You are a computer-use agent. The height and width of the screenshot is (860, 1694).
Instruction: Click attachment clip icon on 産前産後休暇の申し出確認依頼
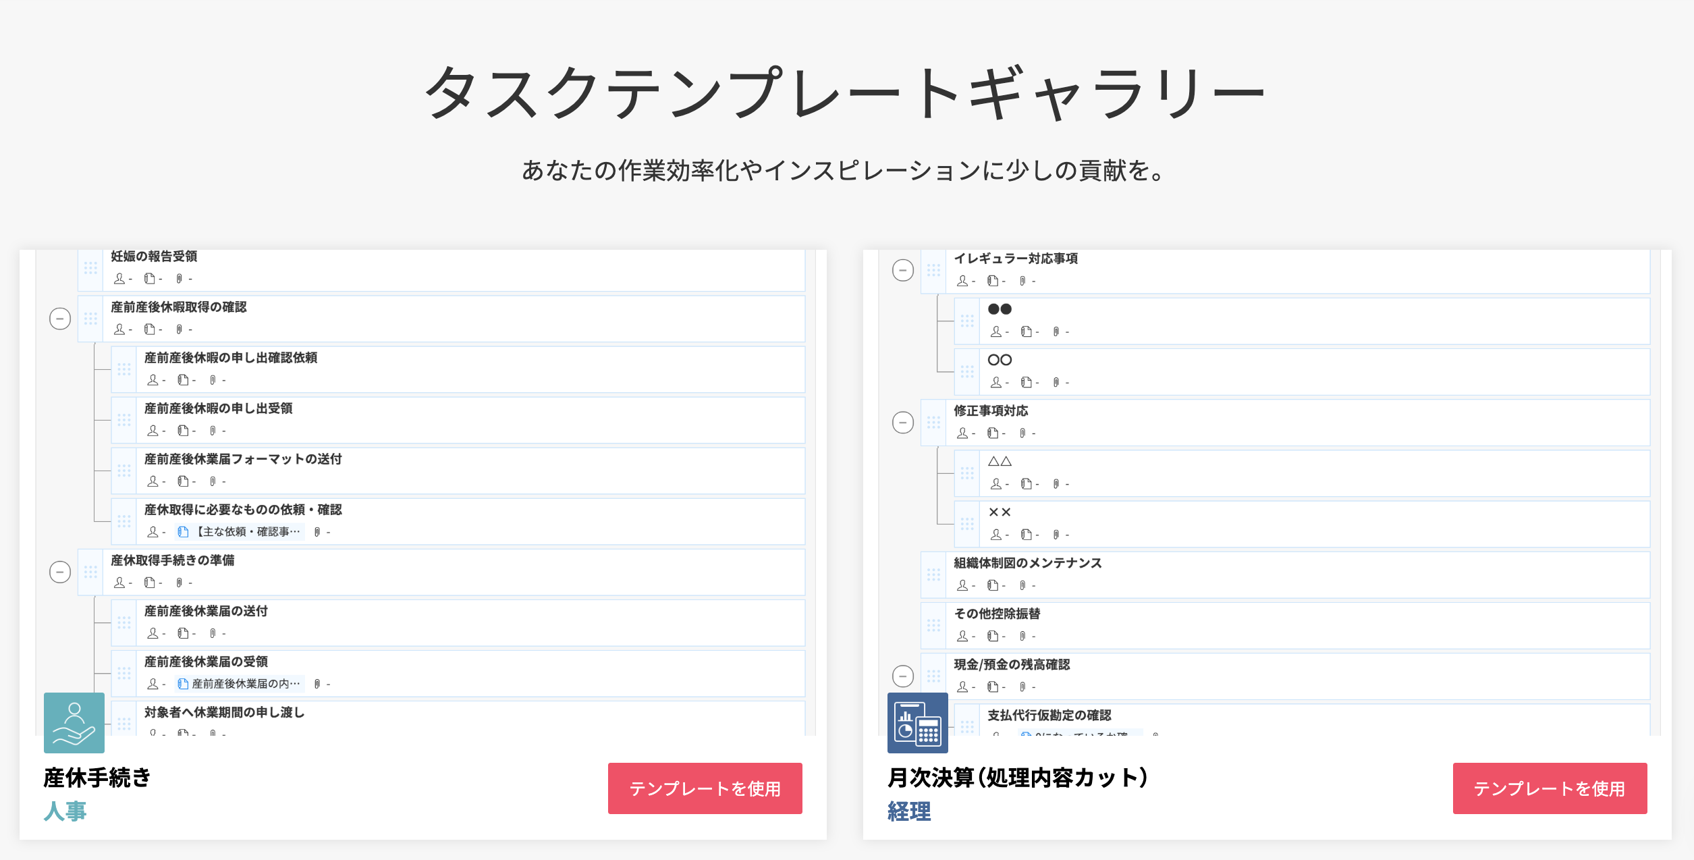213,380
